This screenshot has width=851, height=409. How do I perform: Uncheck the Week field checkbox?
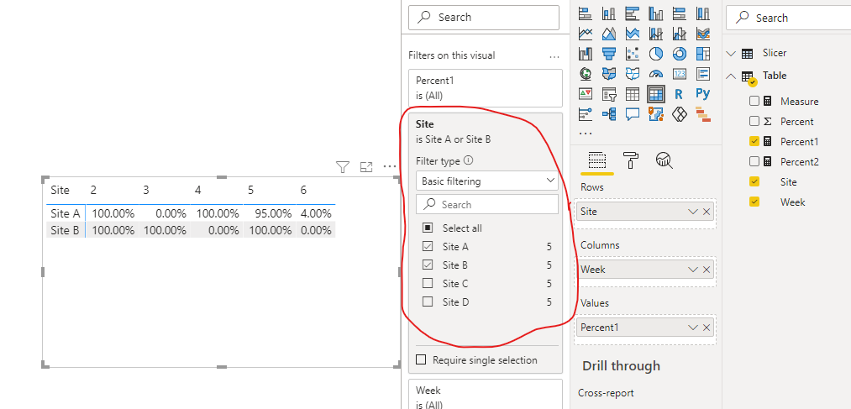coord(754,202)
